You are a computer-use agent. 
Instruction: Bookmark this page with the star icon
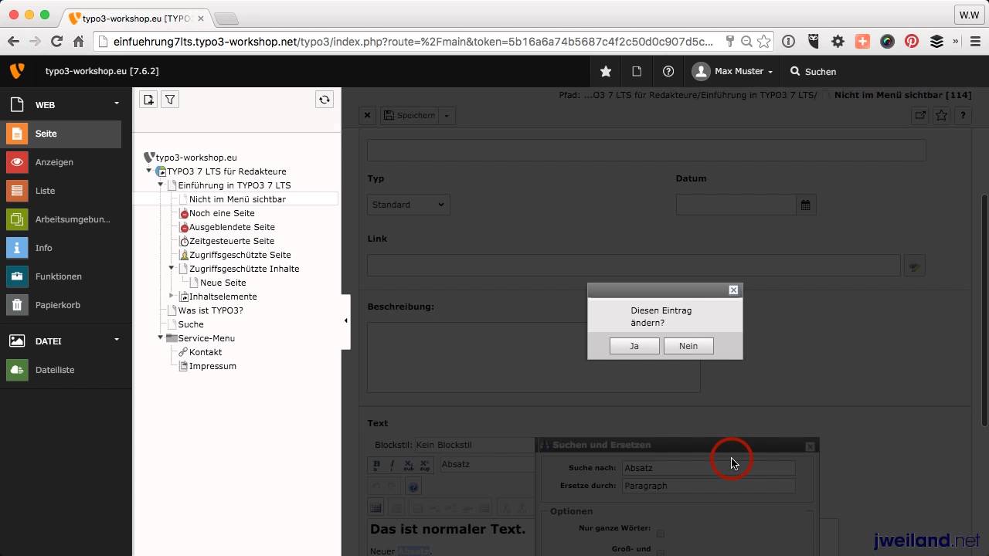pyautogui.click(x=942, y=115)
